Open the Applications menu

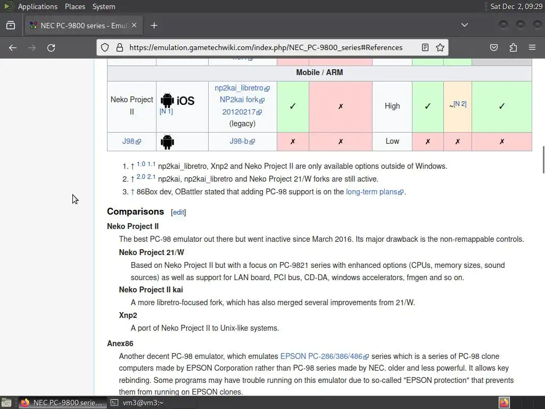pyautogui.click(x=38, y=6)
